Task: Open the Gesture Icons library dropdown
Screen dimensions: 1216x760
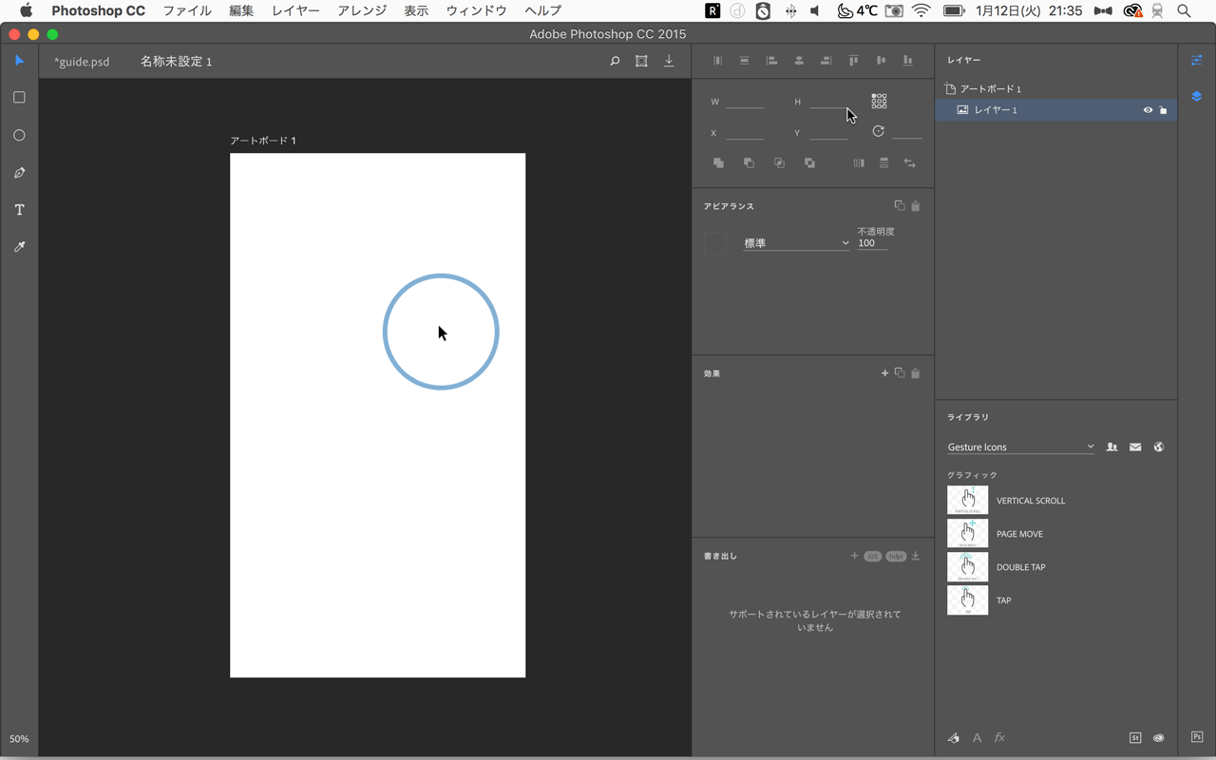Action: click(x=1020, y=447)
